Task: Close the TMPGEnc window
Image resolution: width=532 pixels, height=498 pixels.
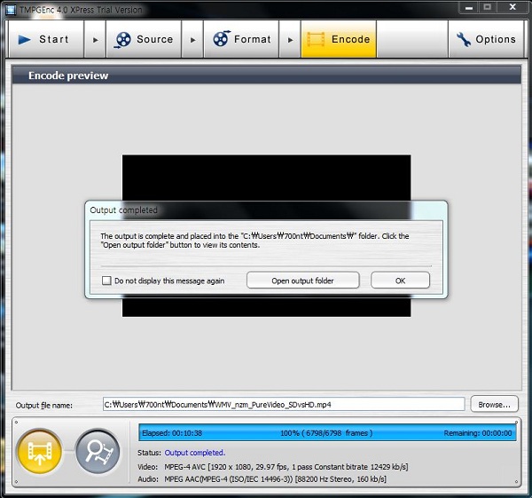Action: tap(512, 7)
